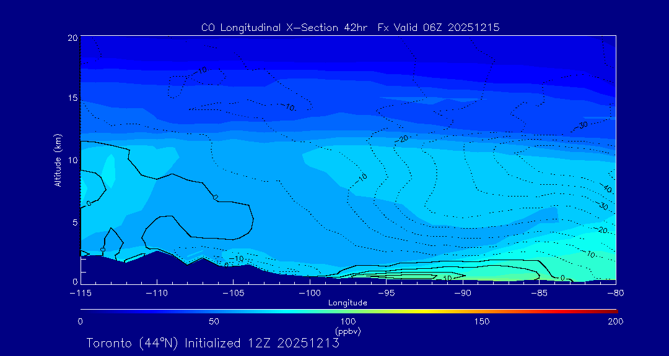Select the 'Altitude (km)' axis label
Image resolution: width=669 pixels, height=356 pixels.
pyautogui.click(x=58, y=160)
